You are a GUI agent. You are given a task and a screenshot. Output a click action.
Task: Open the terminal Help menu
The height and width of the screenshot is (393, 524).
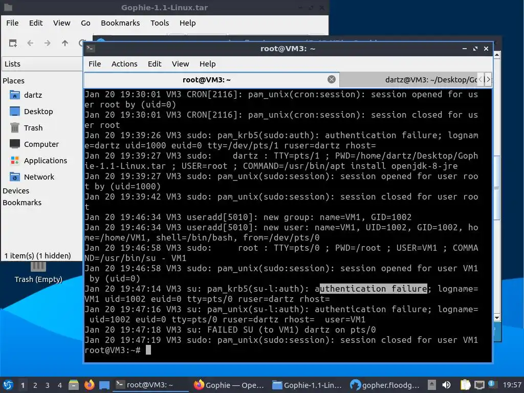click(x=208, y=64)
